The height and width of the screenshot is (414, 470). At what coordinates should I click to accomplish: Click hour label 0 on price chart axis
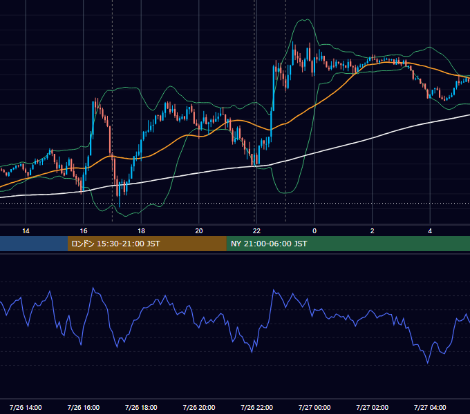pyautogui.click(x=314, y=231)
